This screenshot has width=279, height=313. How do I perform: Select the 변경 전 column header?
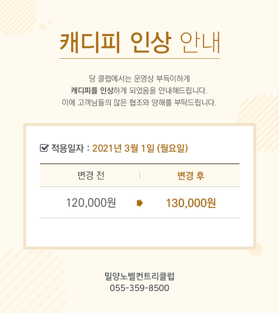pyautogui.click(x=91, y=175)
